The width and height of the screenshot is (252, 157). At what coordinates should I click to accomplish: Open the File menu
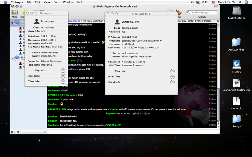29,2
